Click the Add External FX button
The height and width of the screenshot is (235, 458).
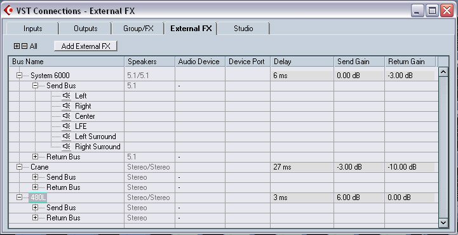click(86, 46)
